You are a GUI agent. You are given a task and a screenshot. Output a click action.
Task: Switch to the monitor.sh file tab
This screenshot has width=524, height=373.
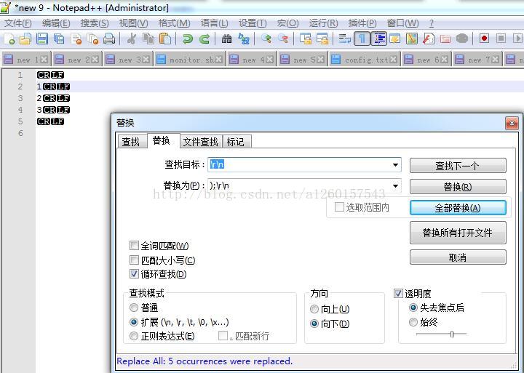[x=191, y=60]
